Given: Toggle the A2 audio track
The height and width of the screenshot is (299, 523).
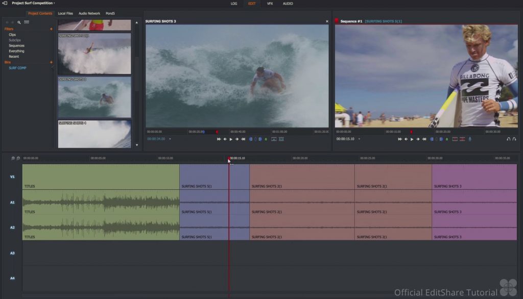Looking at the screenshot, I should (x=12, y=228).
